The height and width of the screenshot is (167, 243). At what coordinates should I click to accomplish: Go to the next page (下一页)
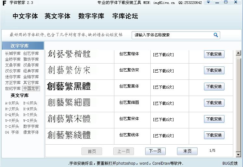coord(155,151)
